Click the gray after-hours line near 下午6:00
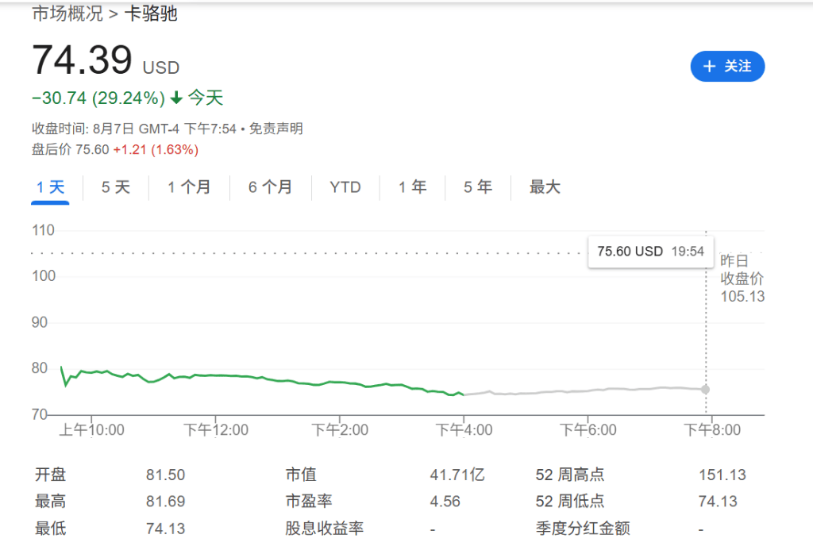 (x=588, y=390)
